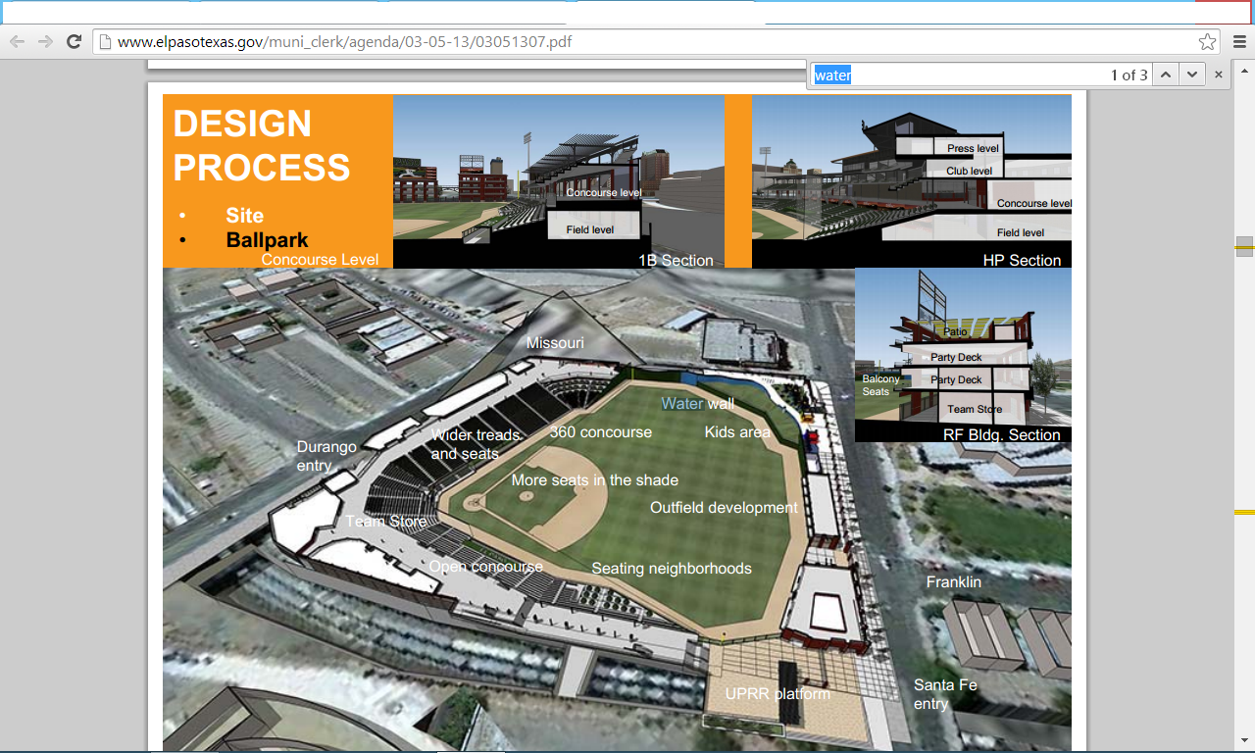Click the "Durango entry" label on the map
The image size is (1255, 753).
click(x=326, y=456)
